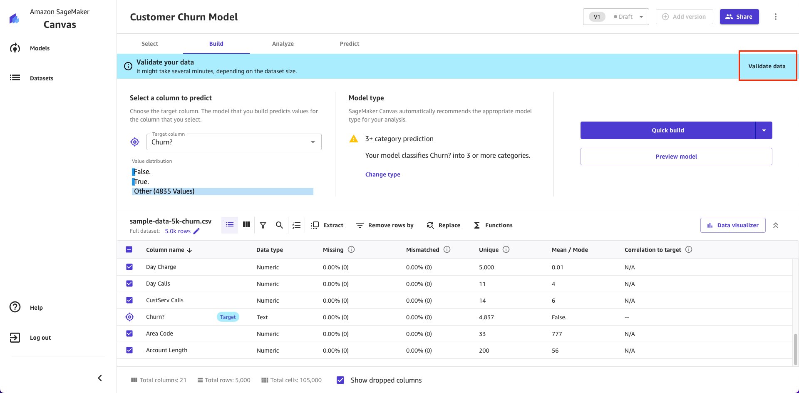Switch to list view of columns
The width and height of the screenshot is (799, 393).
(x=230, y=225)
